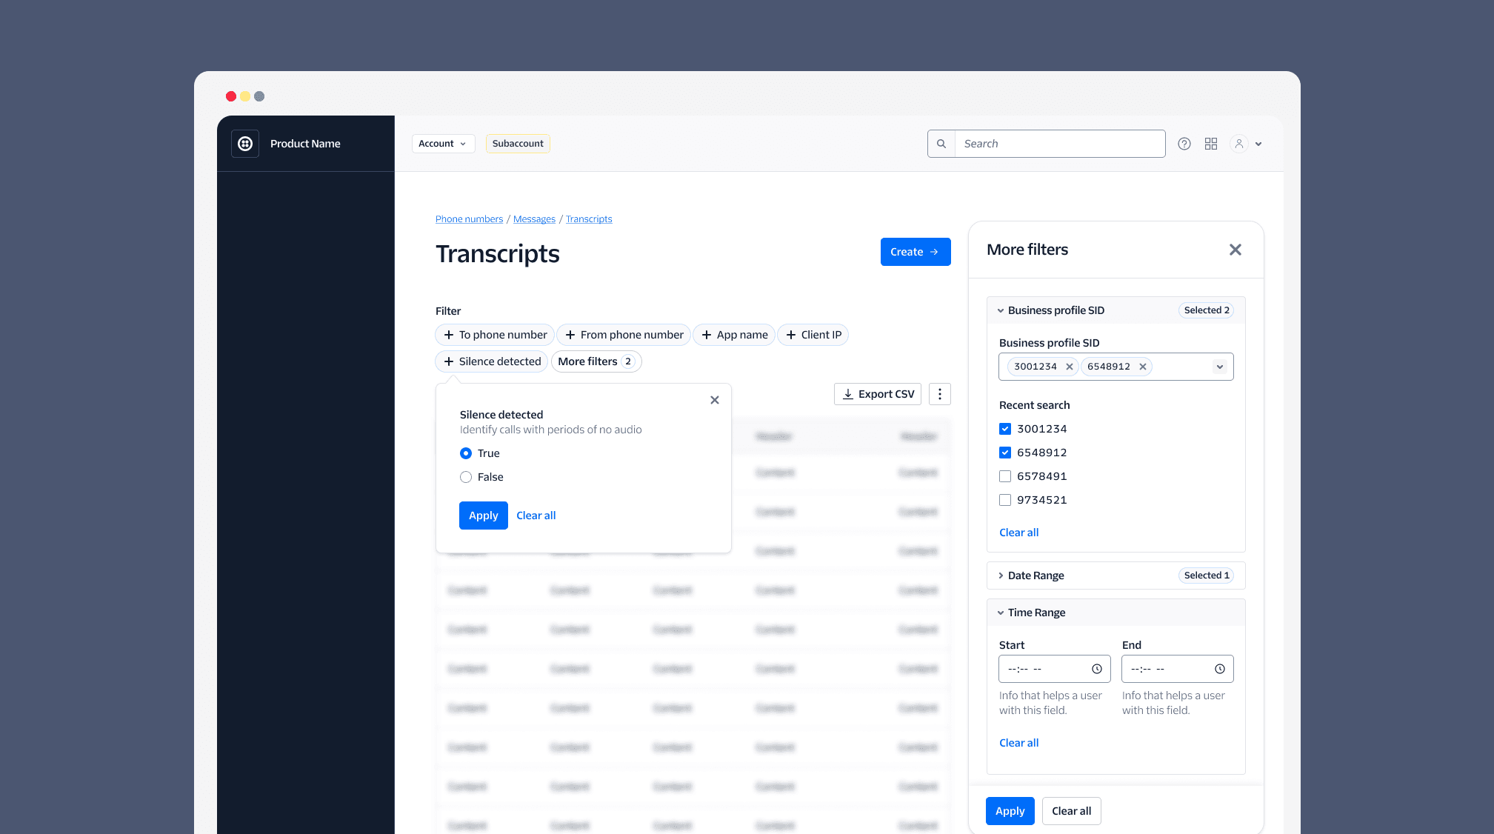Viewport: 1494px width, 834px height.
Task: Open the Account dropdown
Action: pos(443,143)
